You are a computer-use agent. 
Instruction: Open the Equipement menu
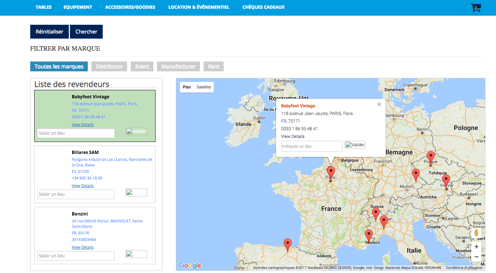coord(78,7)
